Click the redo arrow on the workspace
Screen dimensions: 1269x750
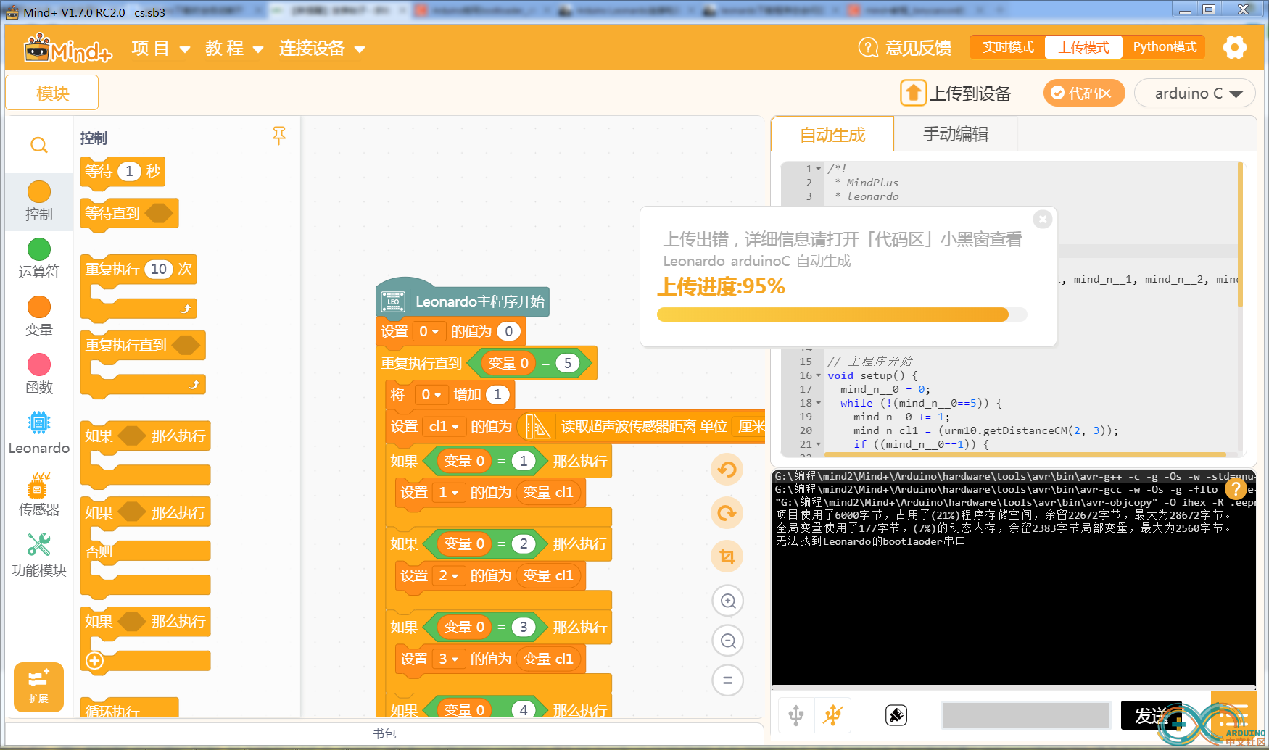pyautogui.click(x=727, y=513)
